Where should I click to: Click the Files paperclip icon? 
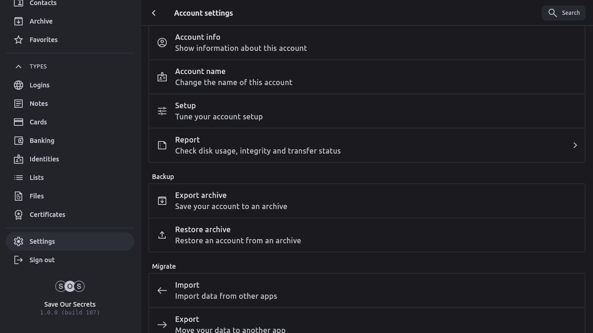click(19, 196)
